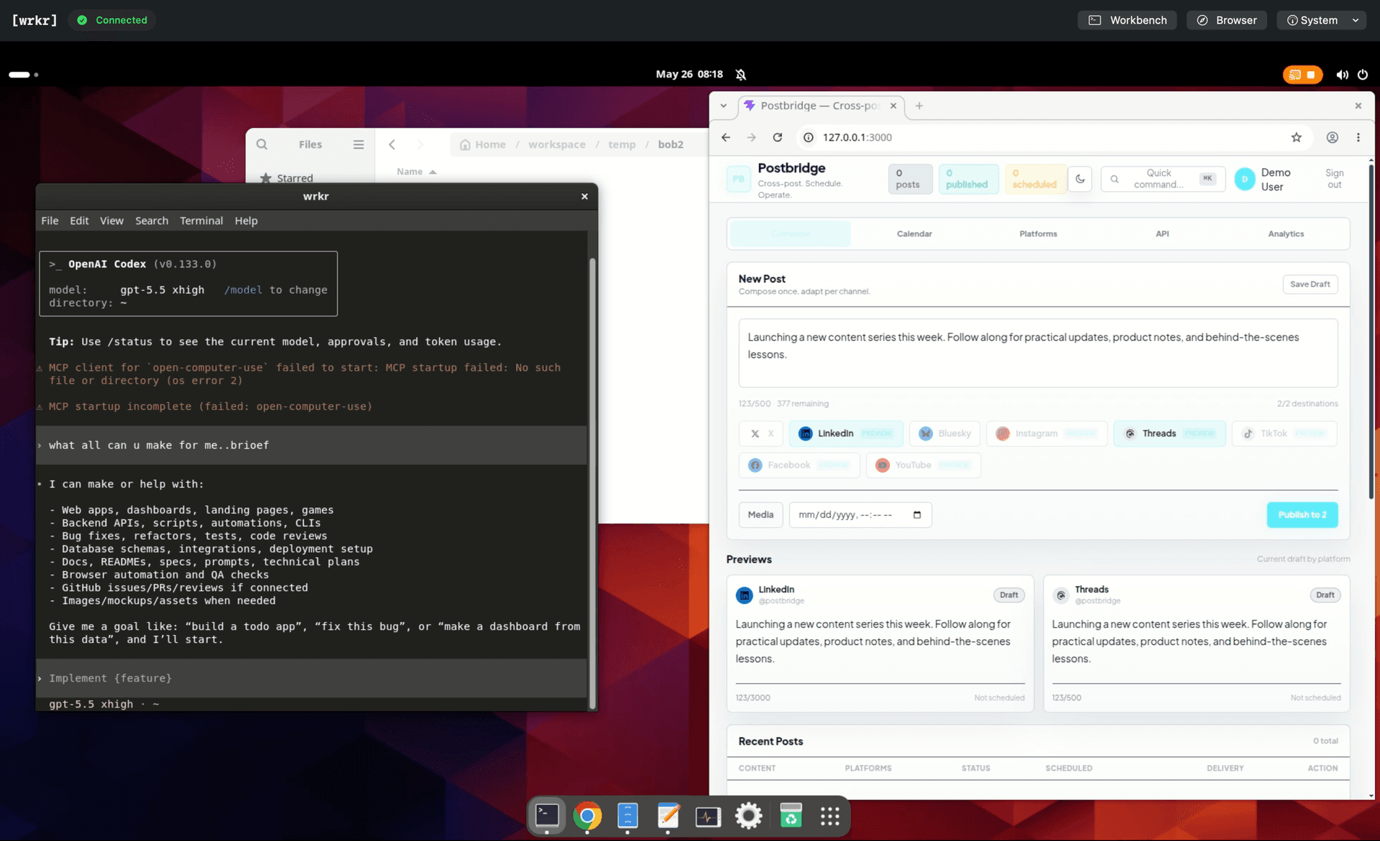Open Chrome three-dot menu
Screen dimensions: 1380x841
click(x=1358, y=137)
